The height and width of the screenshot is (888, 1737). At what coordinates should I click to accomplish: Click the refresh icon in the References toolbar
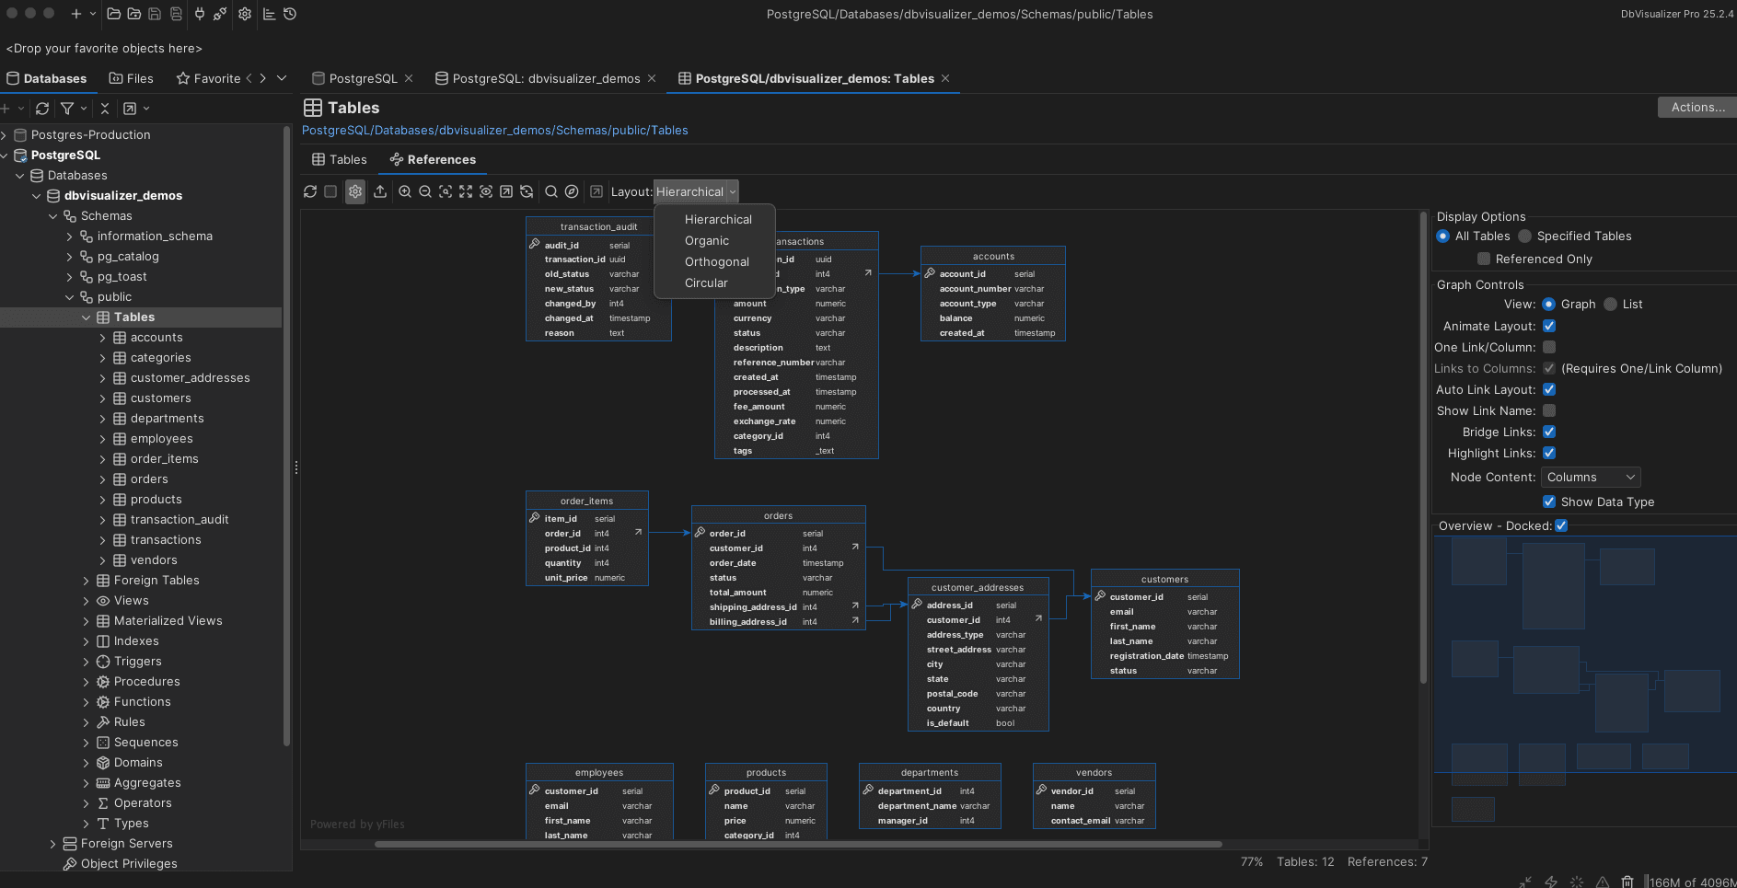tap(310, 191)
